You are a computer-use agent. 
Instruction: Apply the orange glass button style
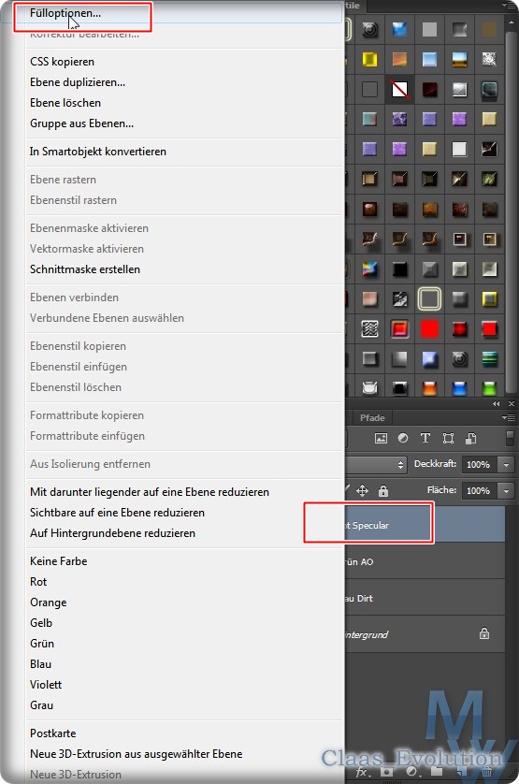[x=429, y=388]
